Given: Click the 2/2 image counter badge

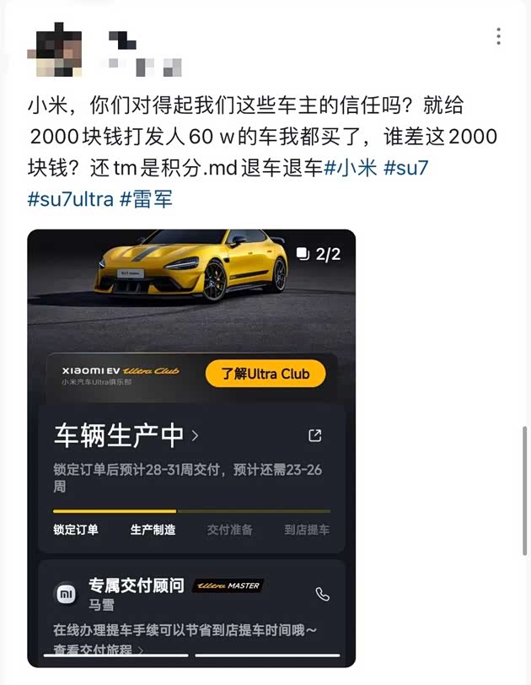Looking at the screenshot, I should click(319, 254).
